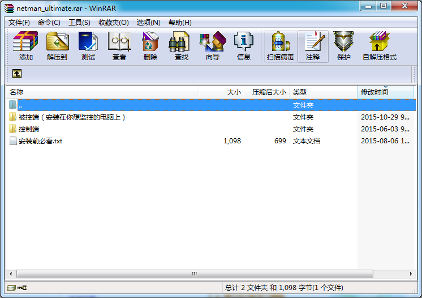Viewport: 422px width, 298px height.
Task: Click the 被控端 folder icon
Action: pos(12,117)
